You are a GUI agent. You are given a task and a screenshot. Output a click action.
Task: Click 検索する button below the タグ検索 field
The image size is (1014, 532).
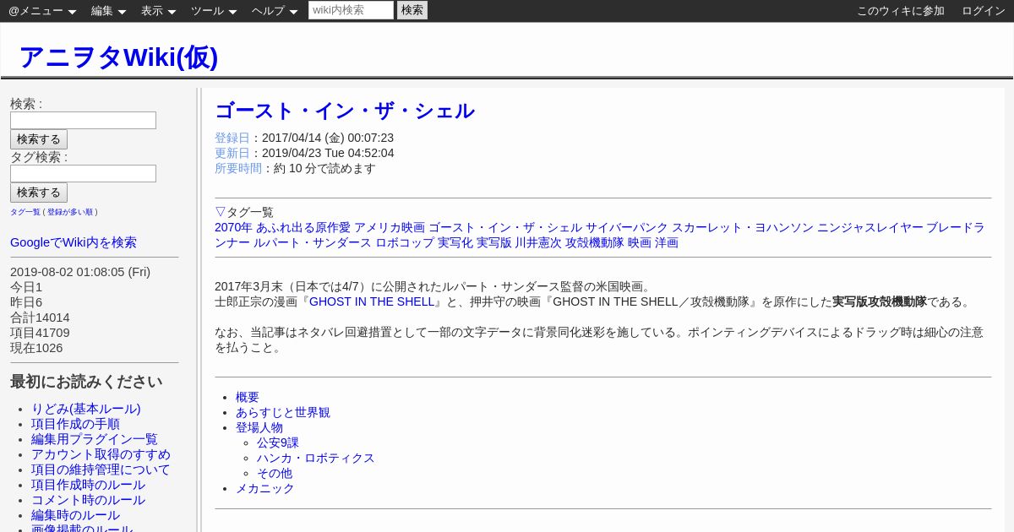coord(39,193)
